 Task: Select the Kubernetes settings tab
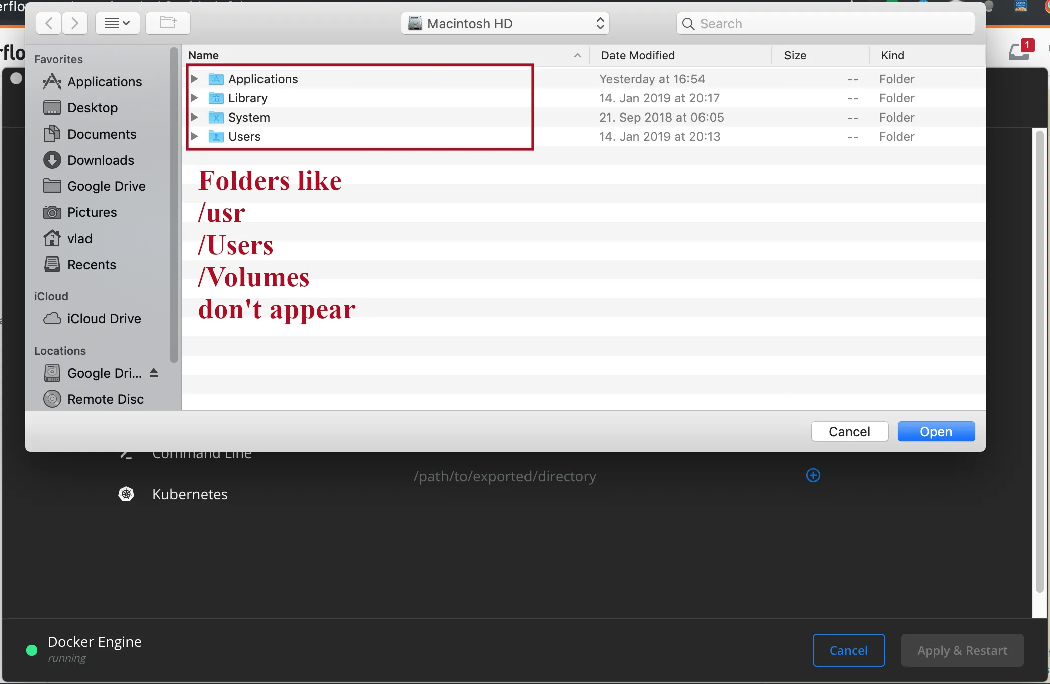click(x=190, y=494)
